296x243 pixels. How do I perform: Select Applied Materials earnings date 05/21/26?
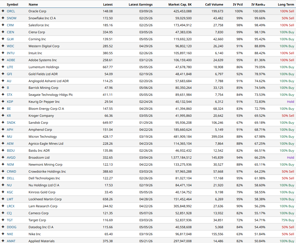pos(146,241)
